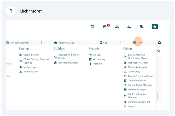
Task: Click the Trash Bin icon under Records
Action: (x=90, y=64)
